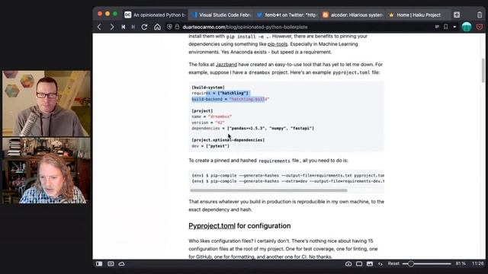Open the tracker blocker shield icon
The width and height of the screenshot is (488, 274).
(x=169, y=27)
